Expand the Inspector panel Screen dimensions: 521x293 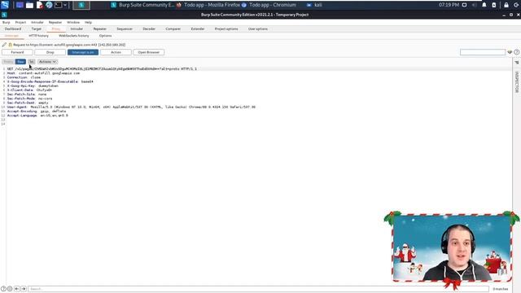click(517, 82)
